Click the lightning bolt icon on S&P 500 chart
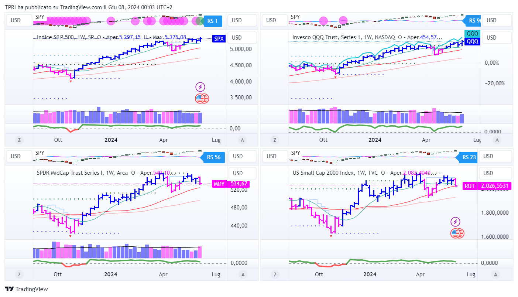Viewport: 518px width, 297px height. click(200, 87)
